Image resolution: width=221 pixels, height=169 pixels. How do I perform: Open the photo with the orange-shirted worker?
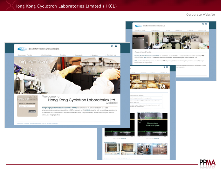click(x=144, y=149)
